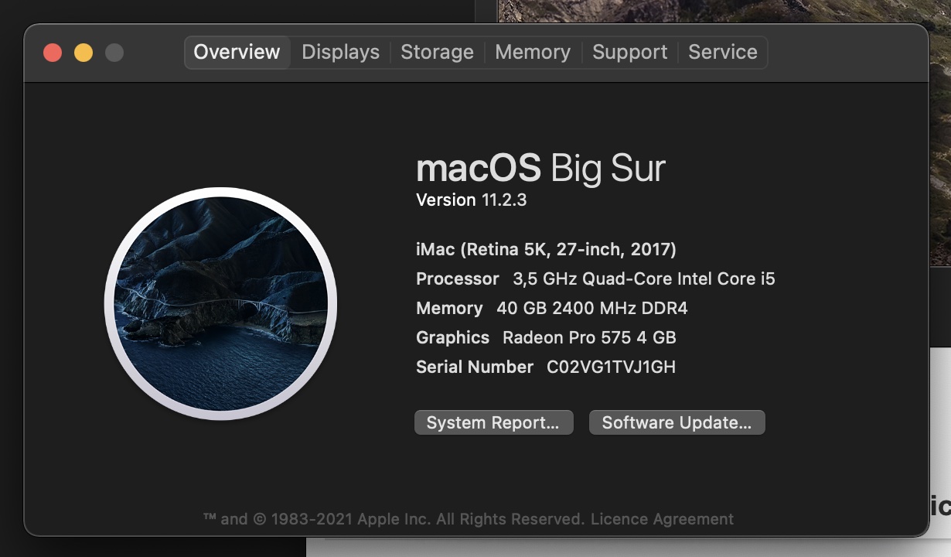Click the macOS Big Sur circular artwork

click(220, 303)
